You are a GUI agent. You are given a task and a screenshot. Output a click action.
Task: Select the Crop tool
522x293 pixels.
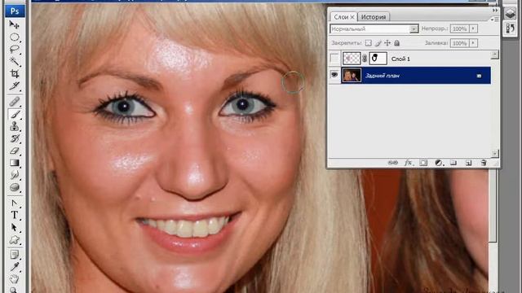click(x=15, y=74)
